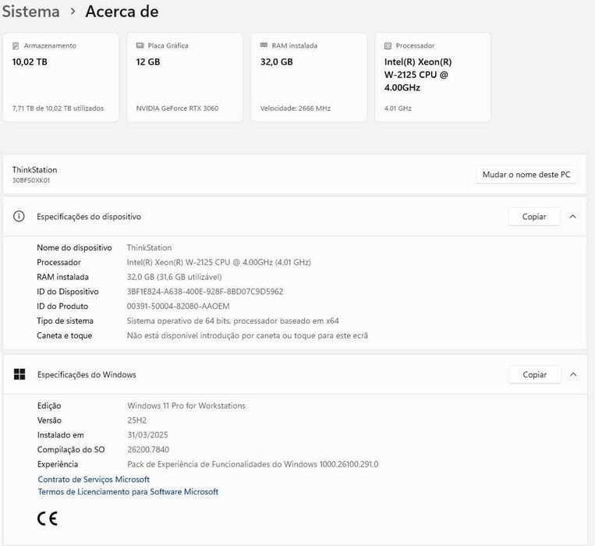Click the Experiência pack version value
This screenshot has height=546, width=595.
(253, 464)
